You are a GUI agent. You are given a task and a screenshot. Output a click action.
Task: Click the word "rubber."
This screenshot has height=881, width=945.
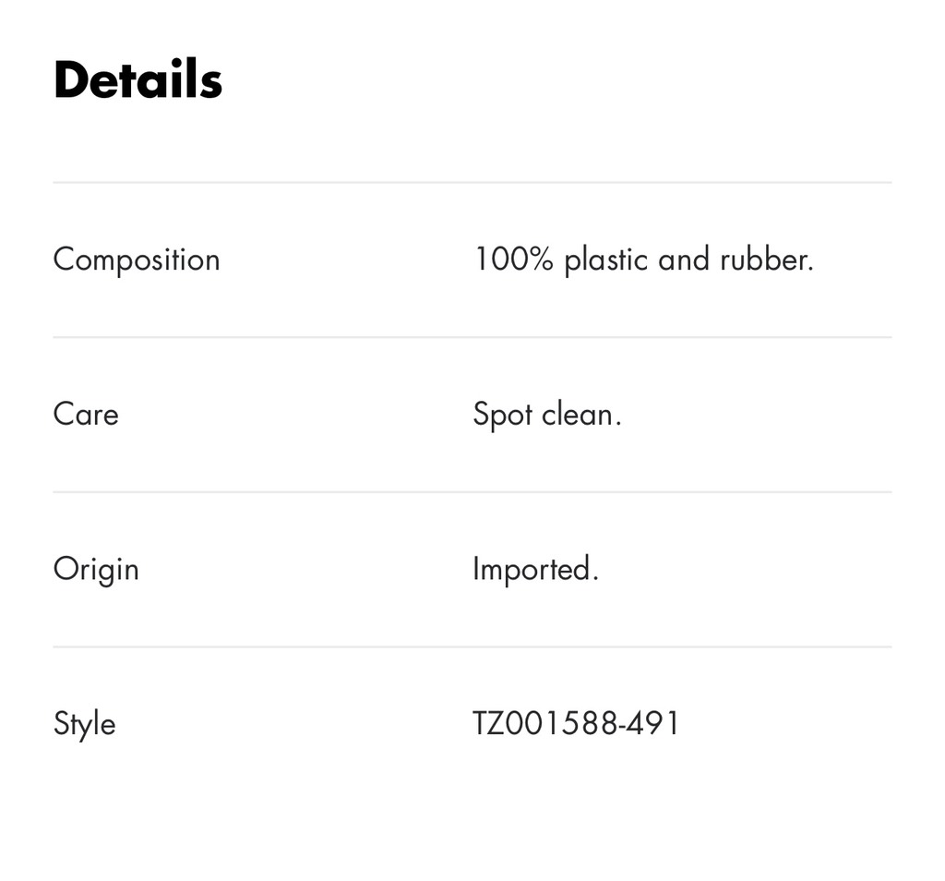[767, 259]
